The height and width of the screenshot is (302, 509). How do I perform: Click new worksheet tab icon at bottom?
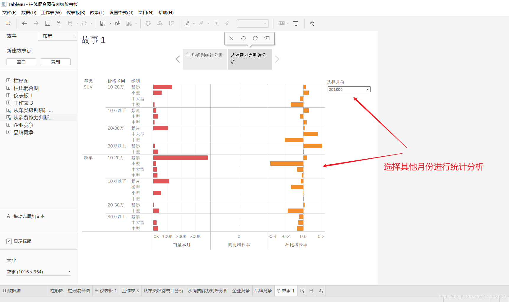302,291
